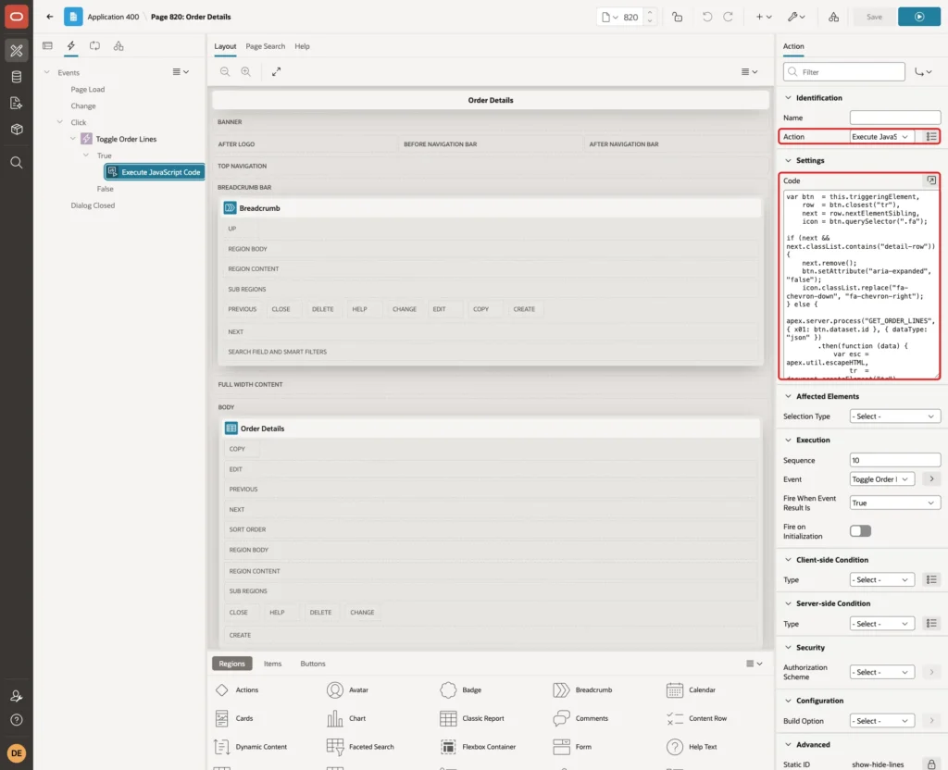
Task: Open the help question mark icon
Action: coord(17,720)
